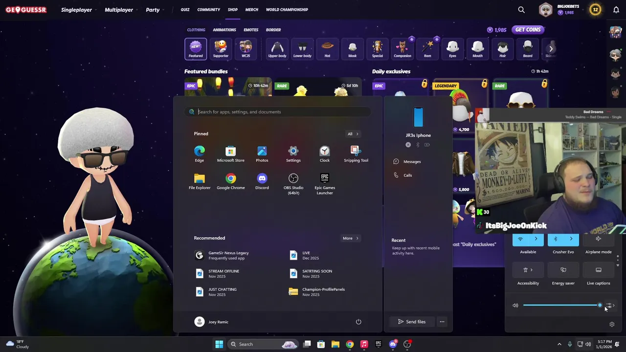
Task: Open Calls in phone panel
Action: click(x=403, y=175)
